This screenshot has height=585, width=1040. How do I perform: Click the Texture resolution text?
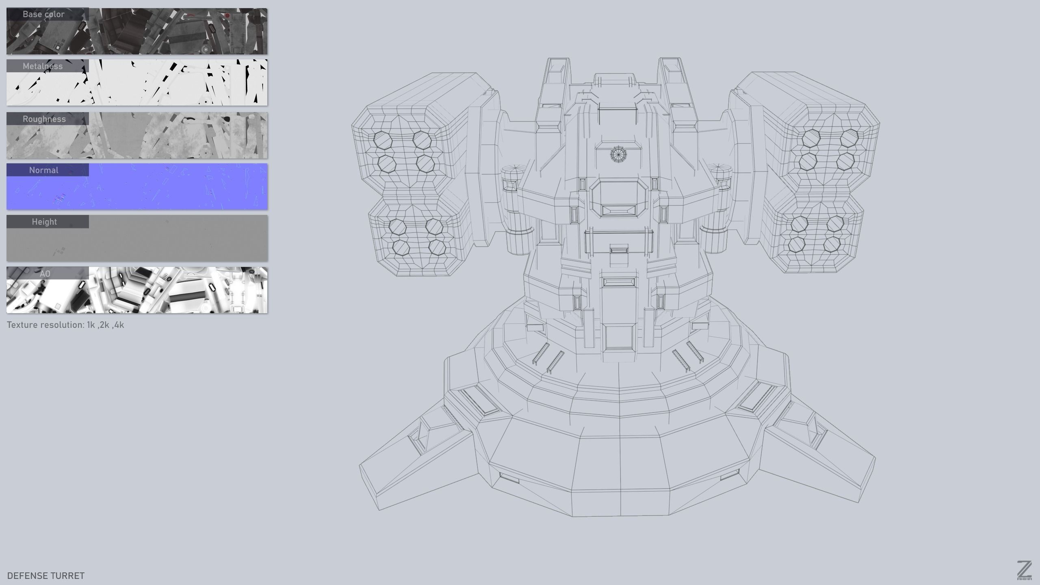coord(65,325)
